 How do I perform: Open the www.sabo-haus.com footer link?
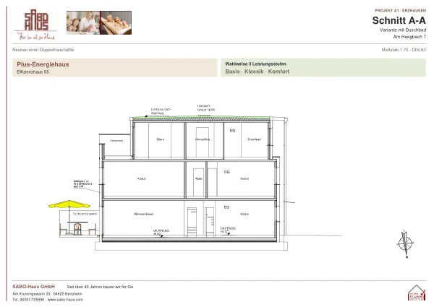(65, 300)
